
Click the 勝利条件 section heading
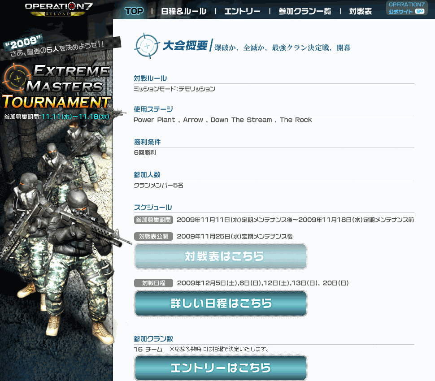(147, 142)
